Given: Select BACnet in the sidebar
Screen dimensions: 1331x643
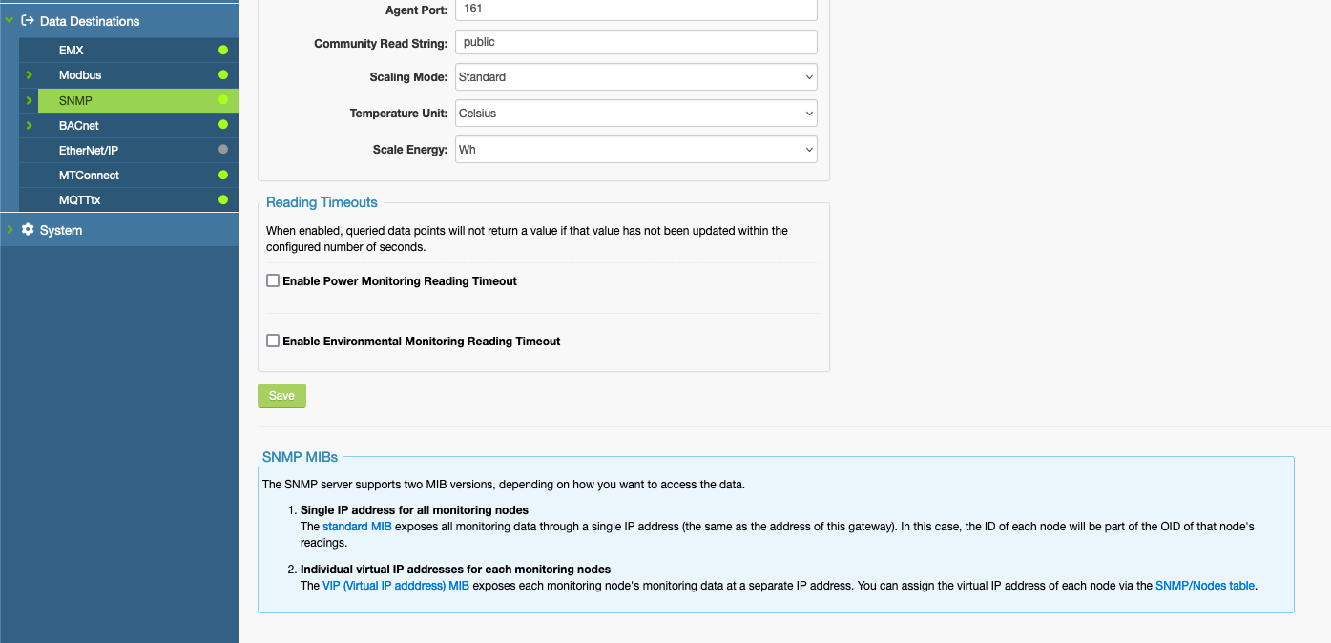Looking at the screenshot, I should [79, 125].
